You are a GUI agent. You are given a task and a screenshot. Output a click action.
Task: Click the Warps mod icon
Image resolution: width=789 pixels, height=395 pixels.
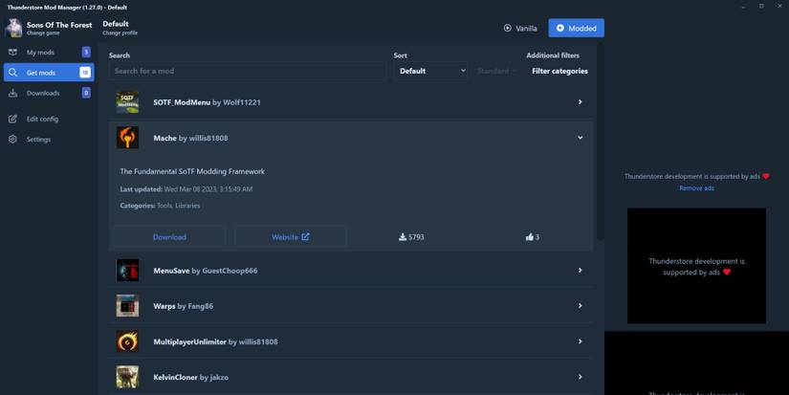click(x=127, y=306)
